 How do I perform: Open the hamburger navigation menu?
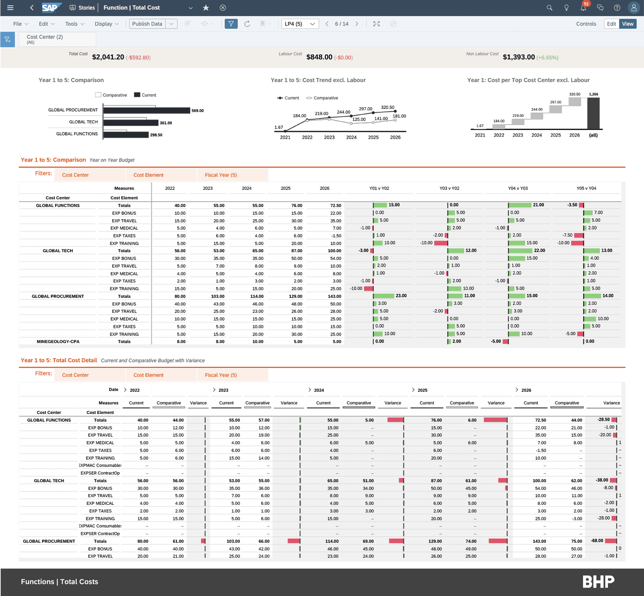click(10, 8)
